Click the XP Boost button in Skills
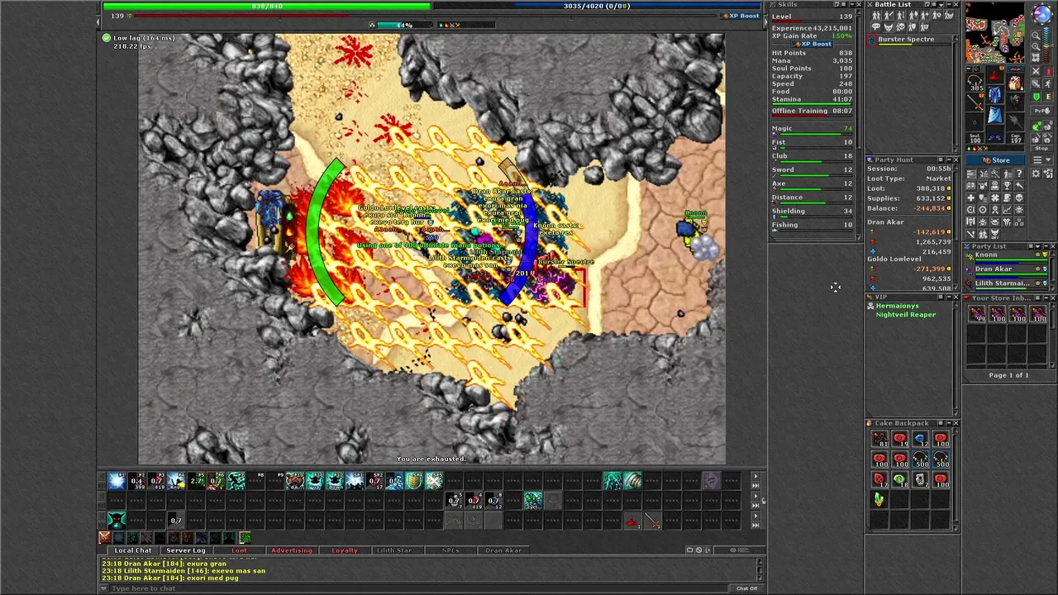1058x595 pixels. [x=813, y=44]
